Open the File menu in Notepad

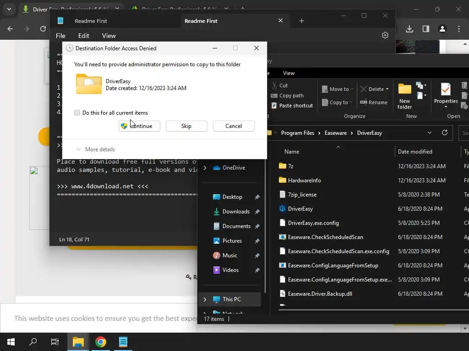pos(60,36)
